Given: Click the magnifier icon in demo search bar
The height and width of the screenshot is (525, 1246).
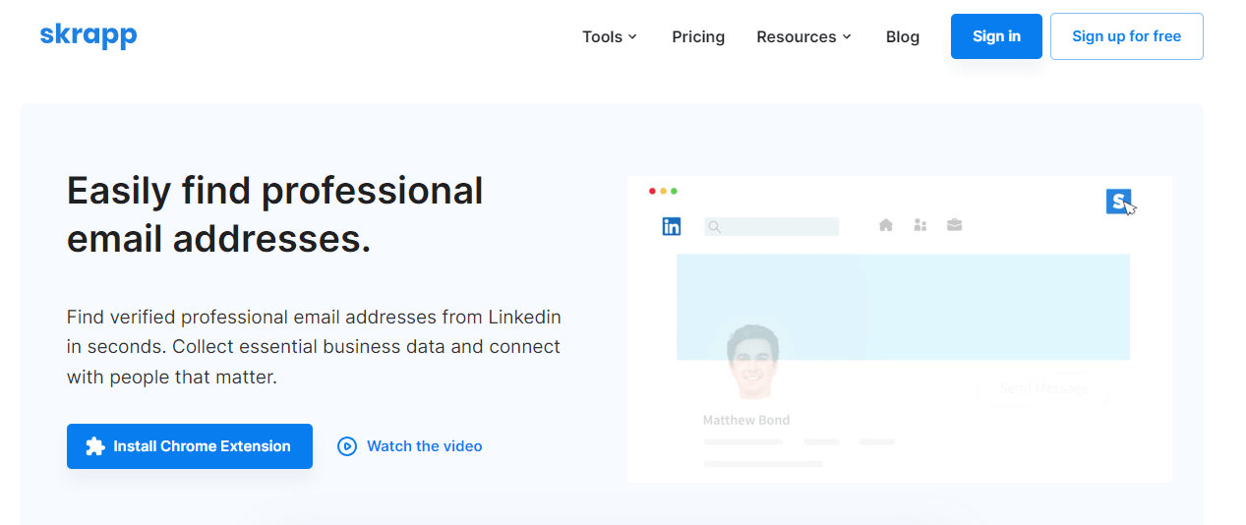Looking at the screenshot, I should (715, 227).
